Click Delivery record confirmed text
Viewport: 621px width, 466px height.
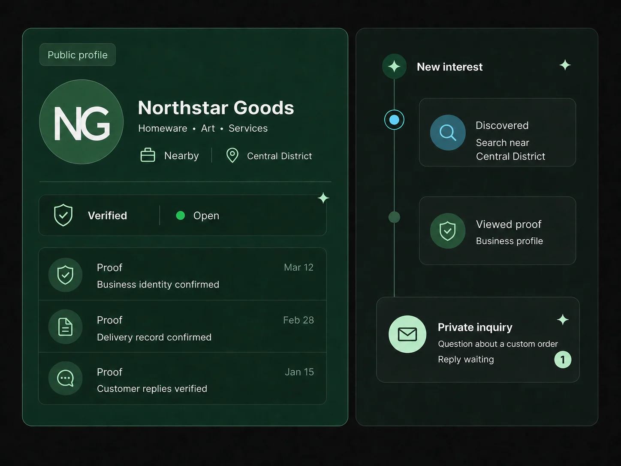click(x=154, y=337)
